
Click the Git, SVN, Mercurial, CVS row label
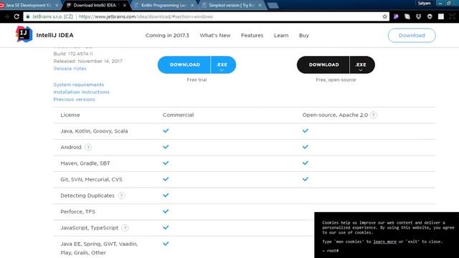click(91, 179)
